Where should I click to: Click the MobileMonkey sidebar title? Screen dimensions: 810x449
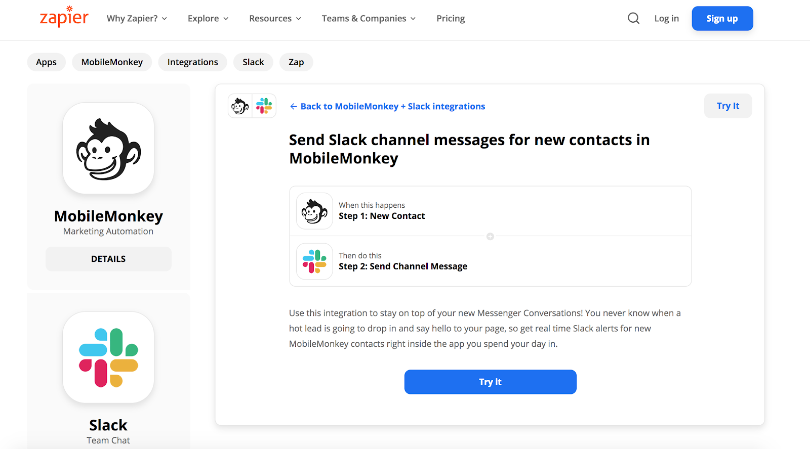[x=108, y=216]
